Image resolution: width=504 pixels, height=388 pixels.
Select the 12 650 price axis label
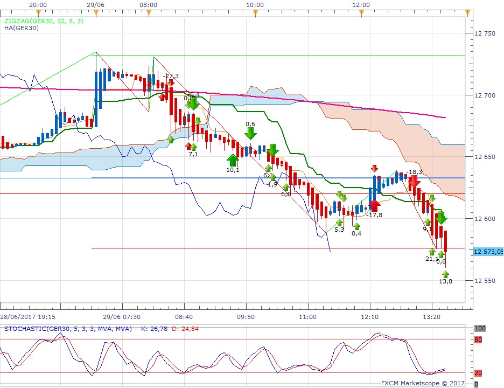485,157
